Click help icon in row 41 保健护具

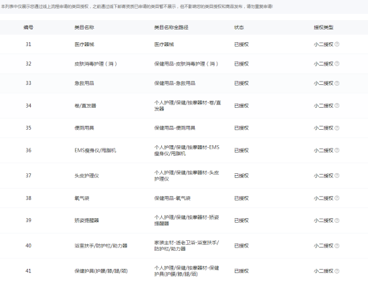(337, 271)
